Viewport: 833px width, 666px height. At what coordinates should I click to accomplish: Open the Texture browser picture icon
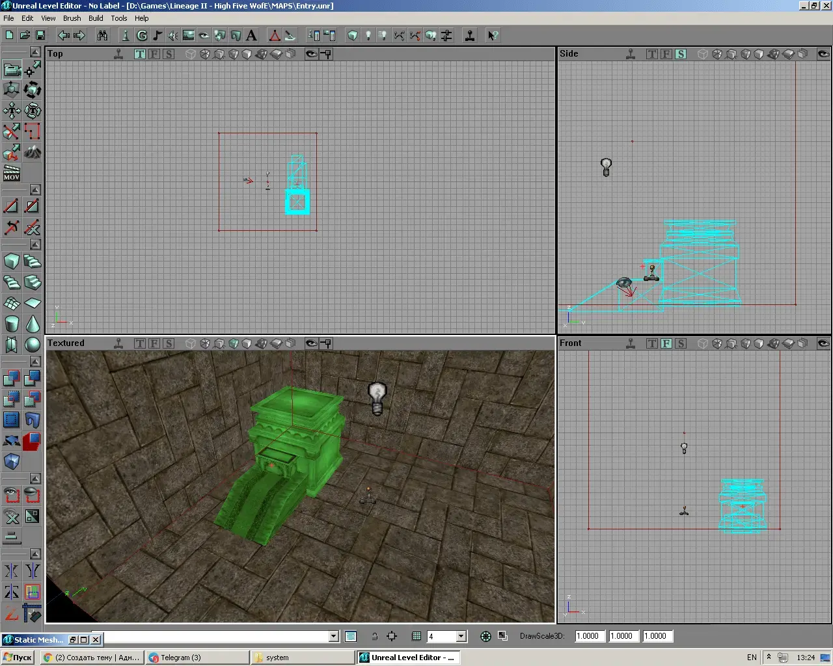coord(189,36)
